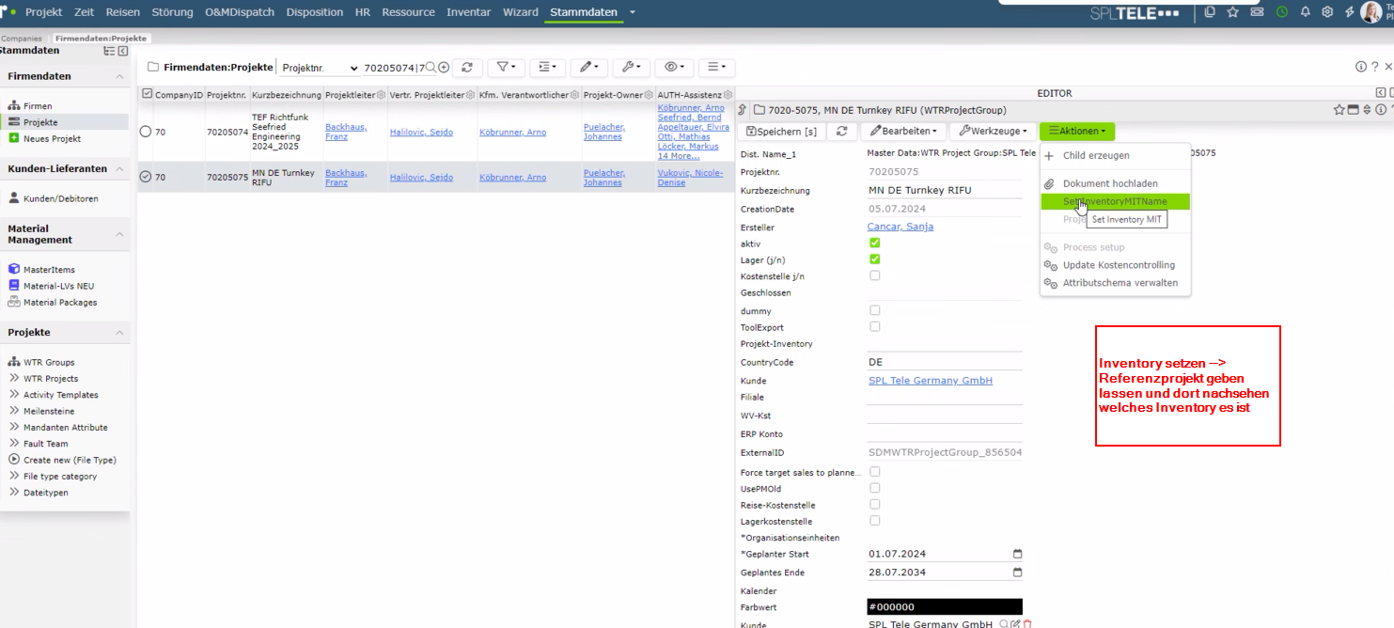Screen dimensions: 1394x628
Task: Collapse the Firmendaten sidebar section
Action: tap(119, 76)
